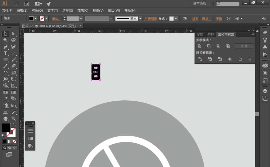The image size is (270, 167).
Task: Select the Hand tool
Action: tap(5, 118)
